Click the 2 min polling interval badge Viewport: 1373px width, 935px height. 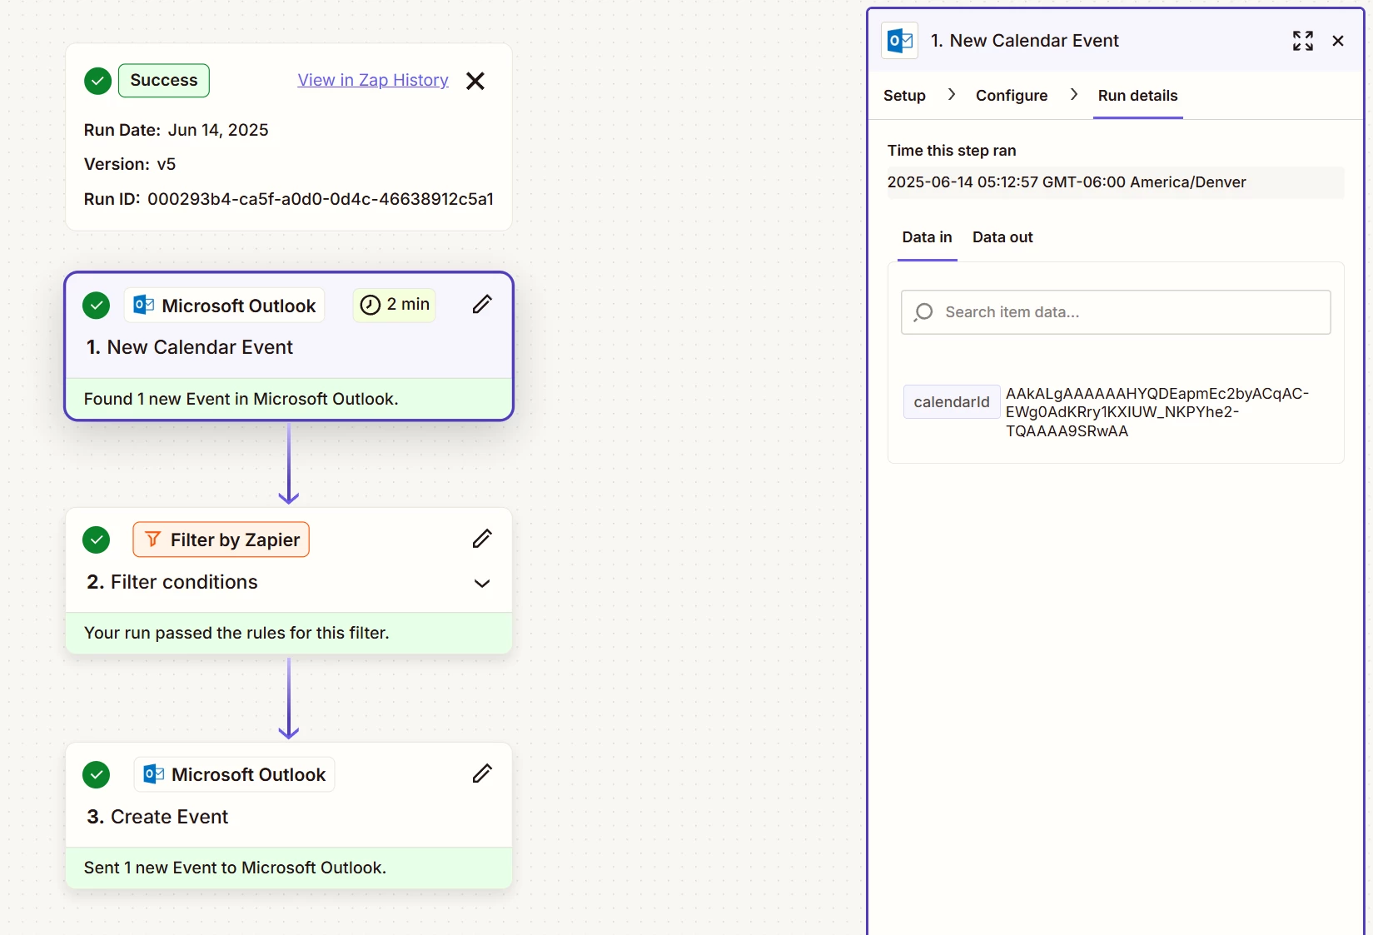coord(395,305)
